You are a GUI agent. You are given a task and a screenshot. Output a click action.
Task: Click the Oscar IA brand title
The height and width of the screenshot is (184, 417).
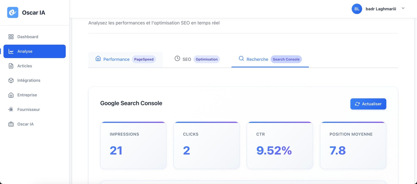point(34,13)
